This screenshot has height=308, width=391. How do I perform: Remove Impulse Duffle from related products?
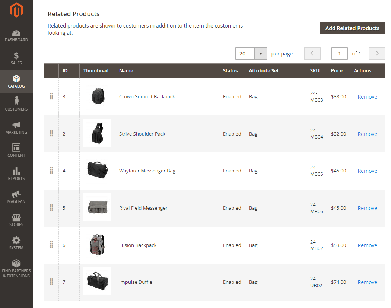(x=367, y=282)
